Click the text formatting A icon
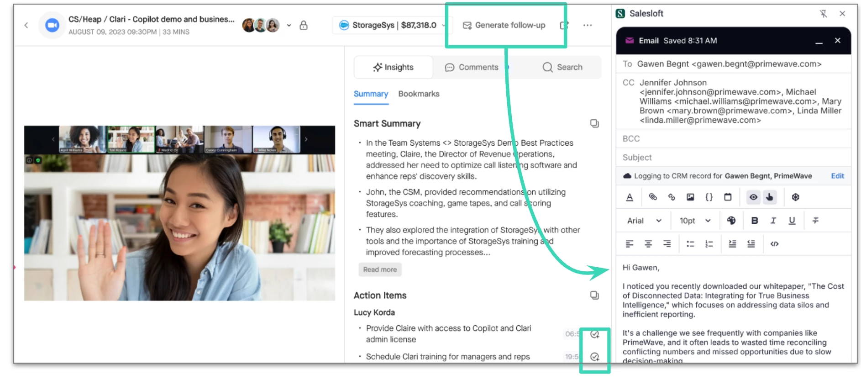The image size is (861, 380). click(x=630, y=197)
